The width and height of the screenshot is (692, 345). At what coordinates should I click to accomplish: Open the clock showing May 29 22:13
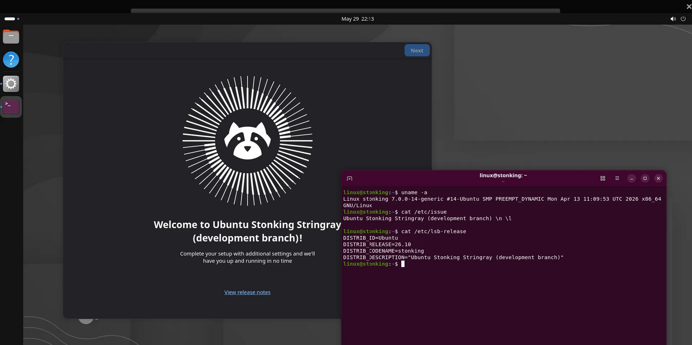[358, 19]
